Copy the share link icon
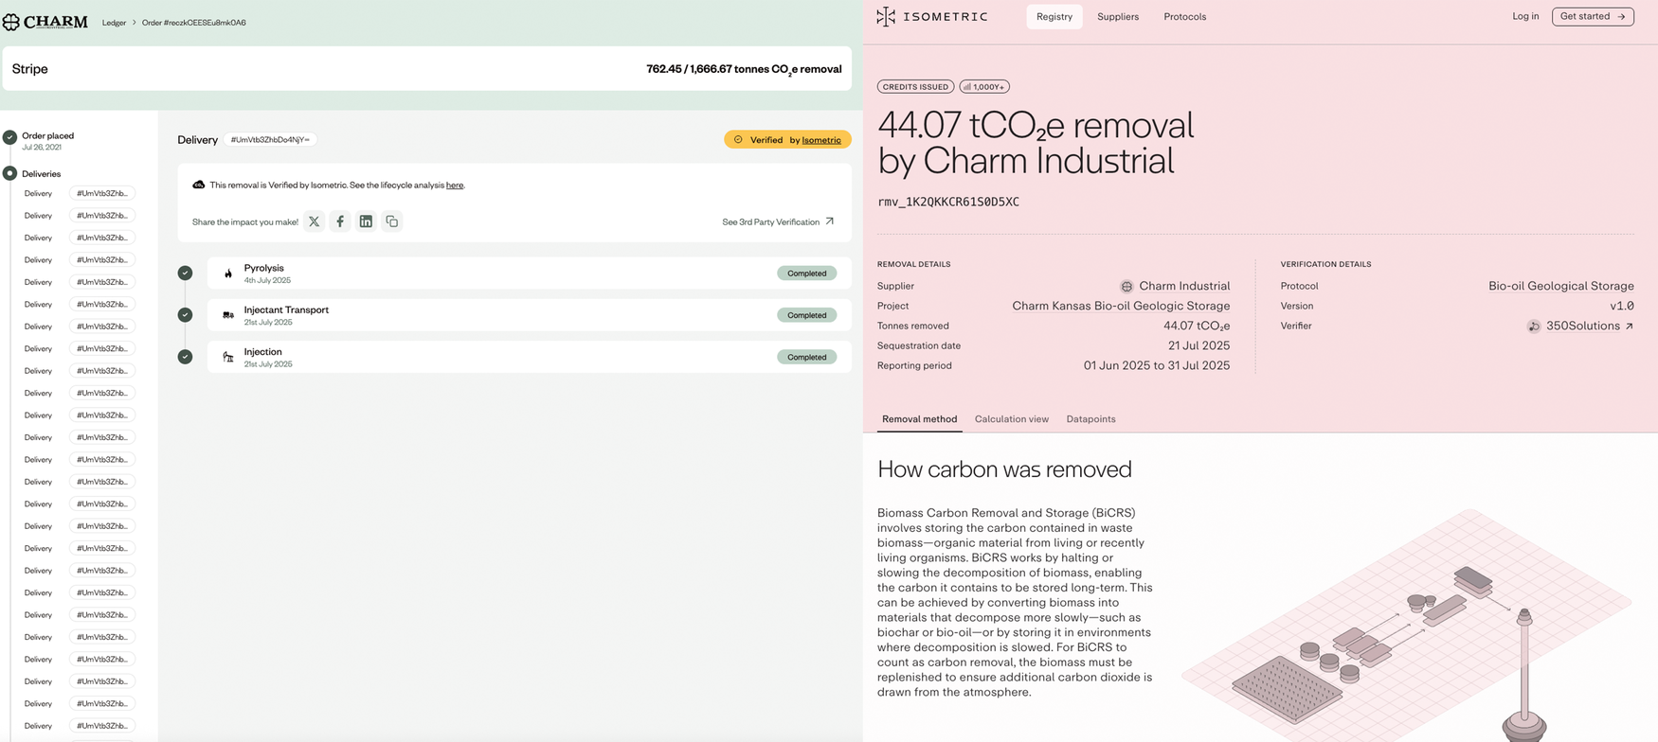 tap(391, 221)
